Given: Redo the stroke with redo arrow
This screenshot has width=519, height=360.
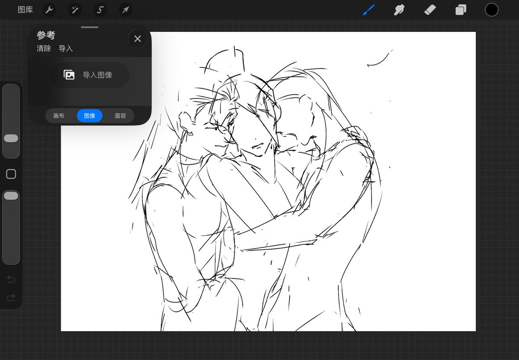Looking at the screenshot, I should [x=11, y=297].
